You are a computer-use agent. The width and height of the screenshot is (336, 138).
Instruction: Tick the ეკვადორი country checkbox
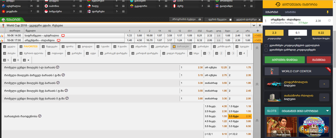[x=166, y=6]
